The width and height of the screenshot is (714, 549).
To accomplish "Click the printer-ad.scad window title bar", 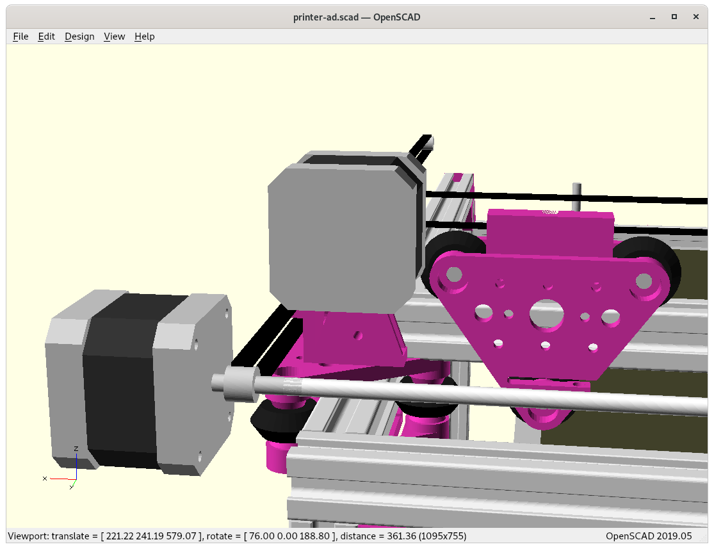I will [357, 17].
